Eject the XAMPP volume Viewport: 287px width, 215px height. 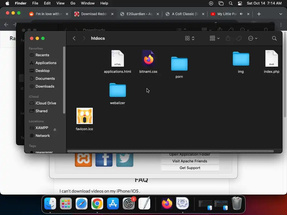[55, 130]
